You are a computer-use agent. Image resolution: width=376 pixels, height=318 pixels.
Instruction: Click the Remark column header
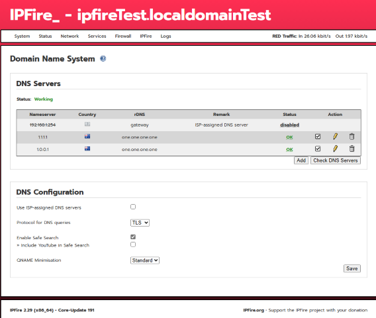click(221, 115)
